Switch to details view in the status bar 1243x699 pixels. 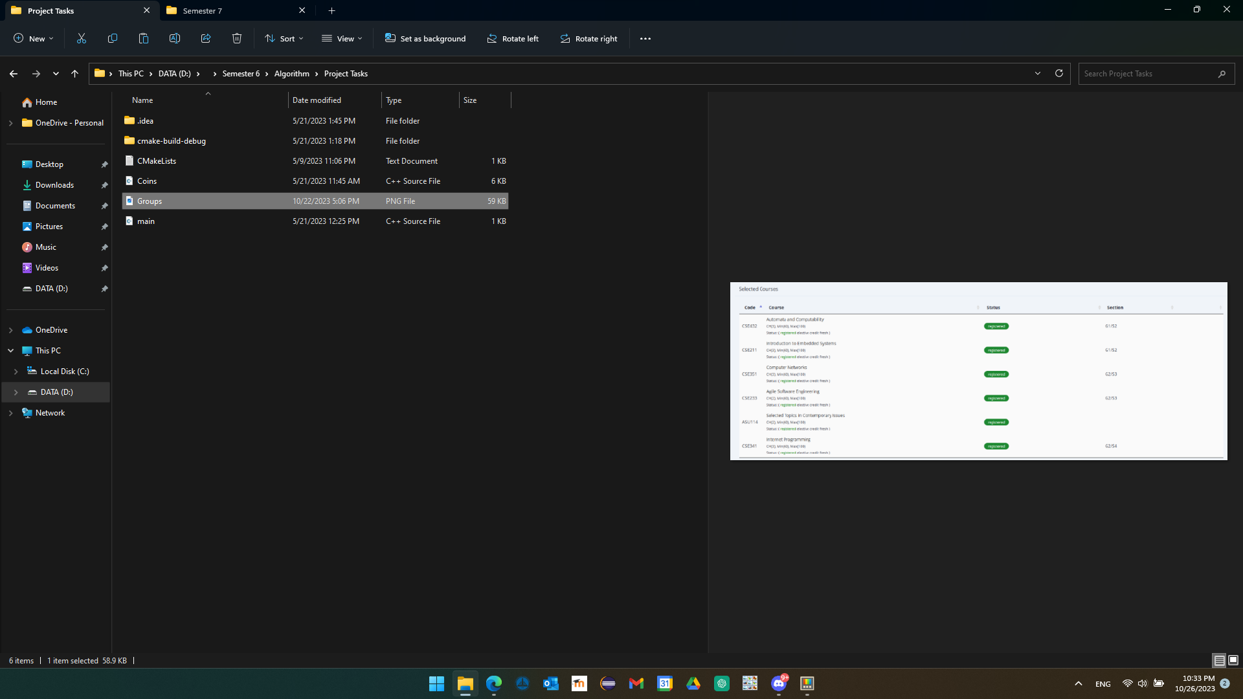(1219, 660)
